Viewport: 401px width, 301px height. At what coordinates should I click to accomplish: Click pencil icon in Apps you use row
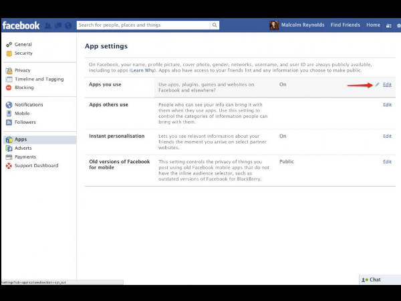[x=377, y=84]
